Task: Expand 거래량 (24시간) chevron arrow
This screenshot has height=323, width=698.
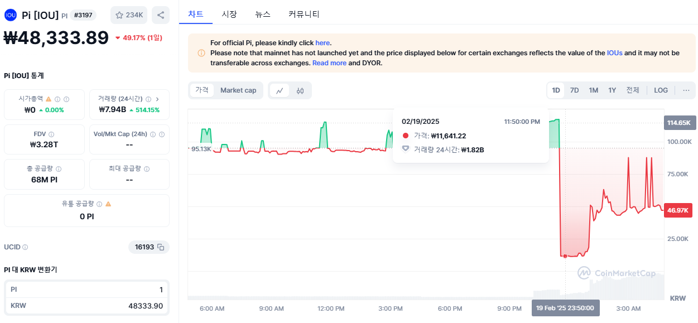Action: coord(157,99)
